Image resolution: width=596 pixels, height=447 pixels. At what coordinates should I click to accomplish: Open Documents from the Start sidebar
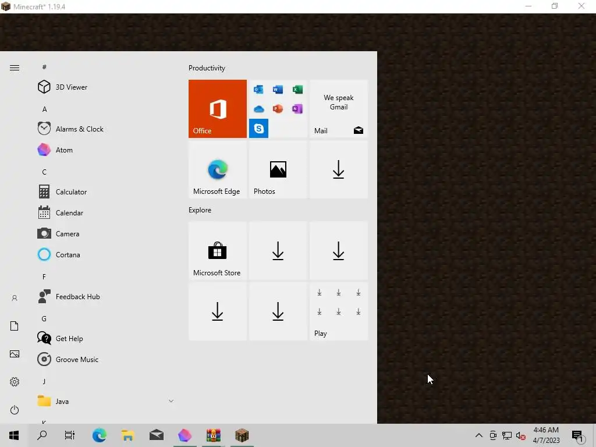(x=15, y=326)
